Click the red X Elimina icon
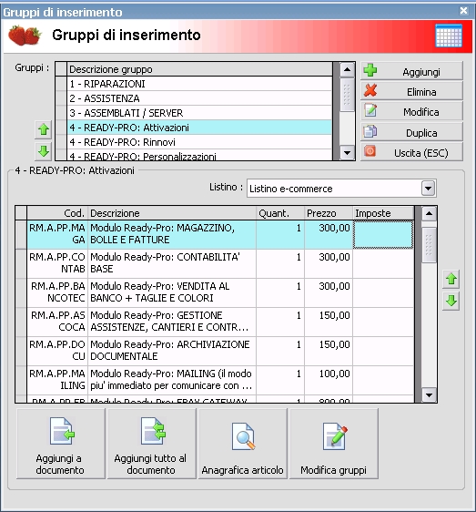 click(370, 90)
